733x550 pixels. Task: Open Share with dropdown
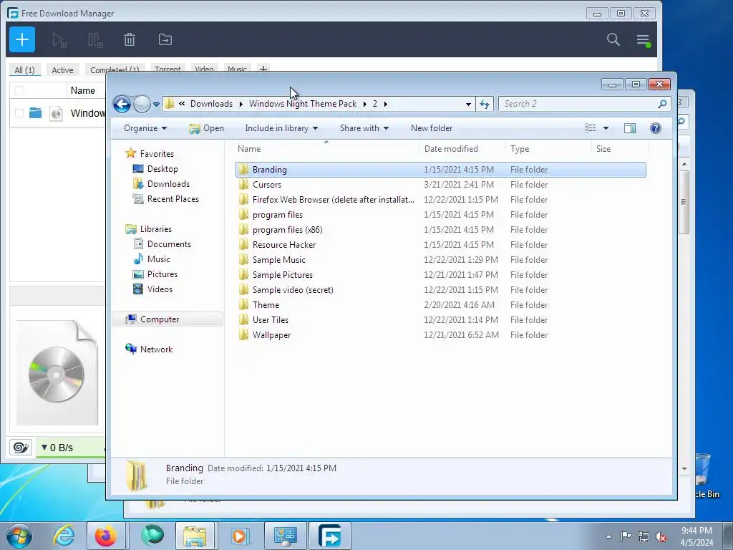click(364, 128)
